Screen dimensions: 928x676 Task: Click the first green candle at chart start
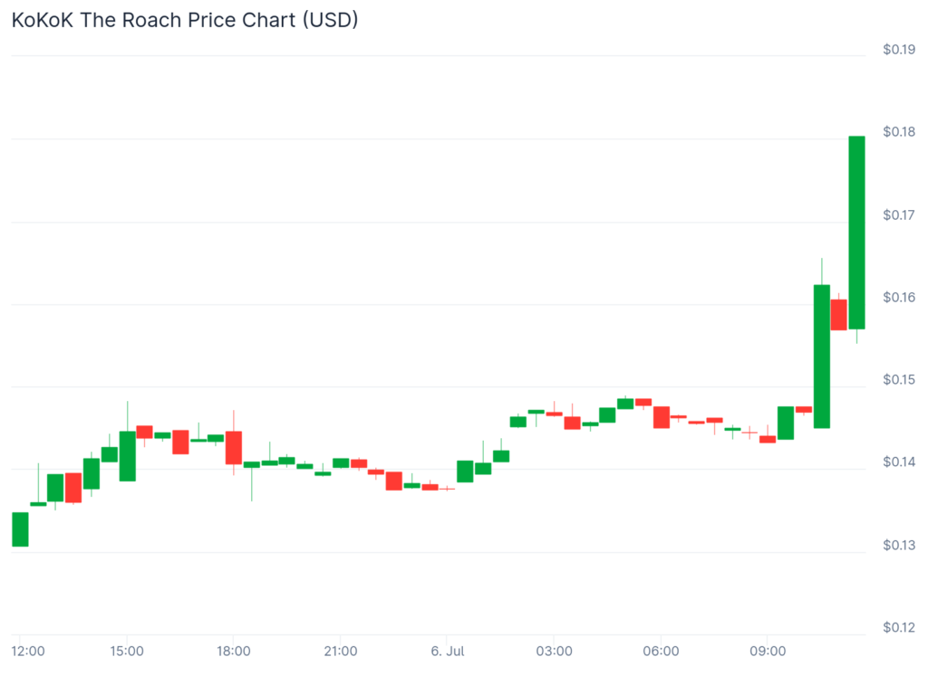(20, 529)
